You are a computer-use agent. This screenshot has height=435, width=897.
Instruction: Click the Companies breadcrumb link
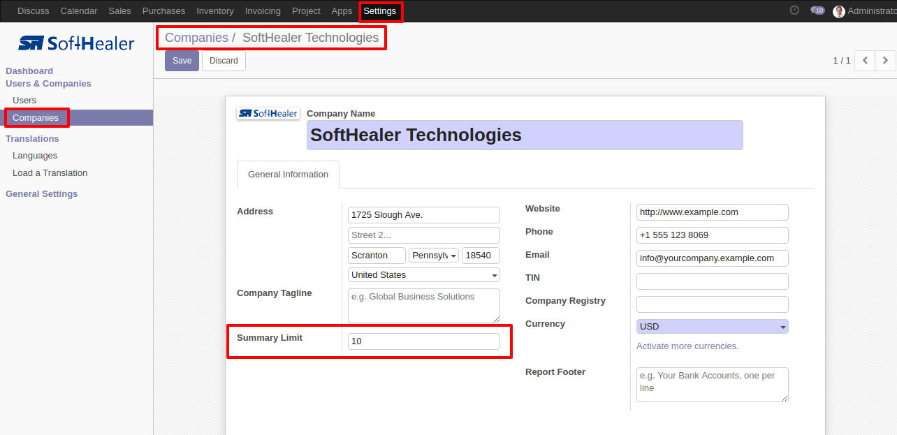click(196, 38)
